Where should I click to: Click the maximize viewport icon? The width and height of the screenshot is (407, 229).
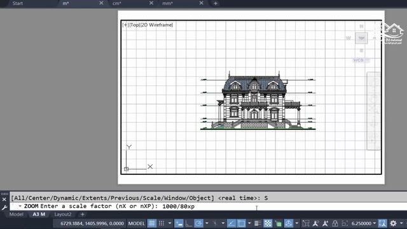pyautogui.click(x=306, y=223)
